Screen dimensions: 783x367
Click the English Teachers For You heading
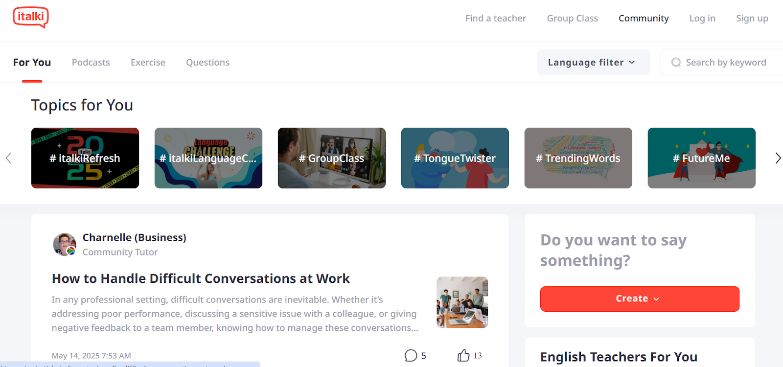point(619,357)
